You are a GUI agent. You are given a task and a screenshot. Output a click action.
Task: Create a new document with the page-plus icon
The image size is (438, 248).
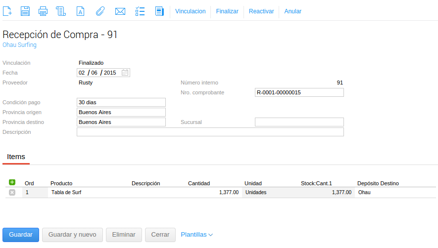[x=7, y=11]
